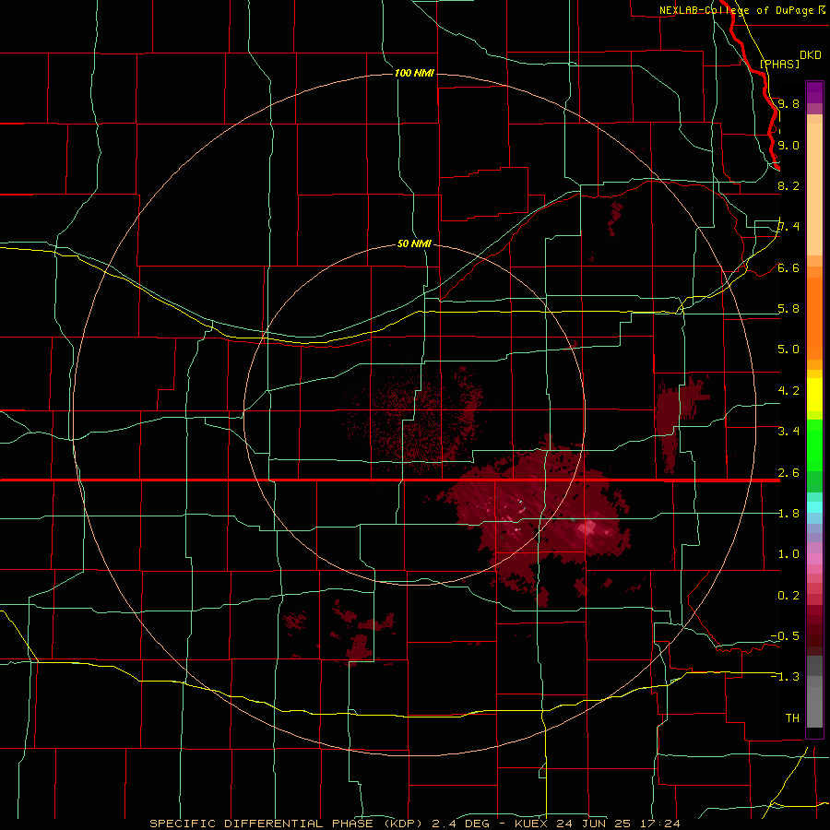The height and width of the screenshot is (830, 830).
Task: Pick the gray bottom segment of the color bar
Action: click(x=814, y=704)
